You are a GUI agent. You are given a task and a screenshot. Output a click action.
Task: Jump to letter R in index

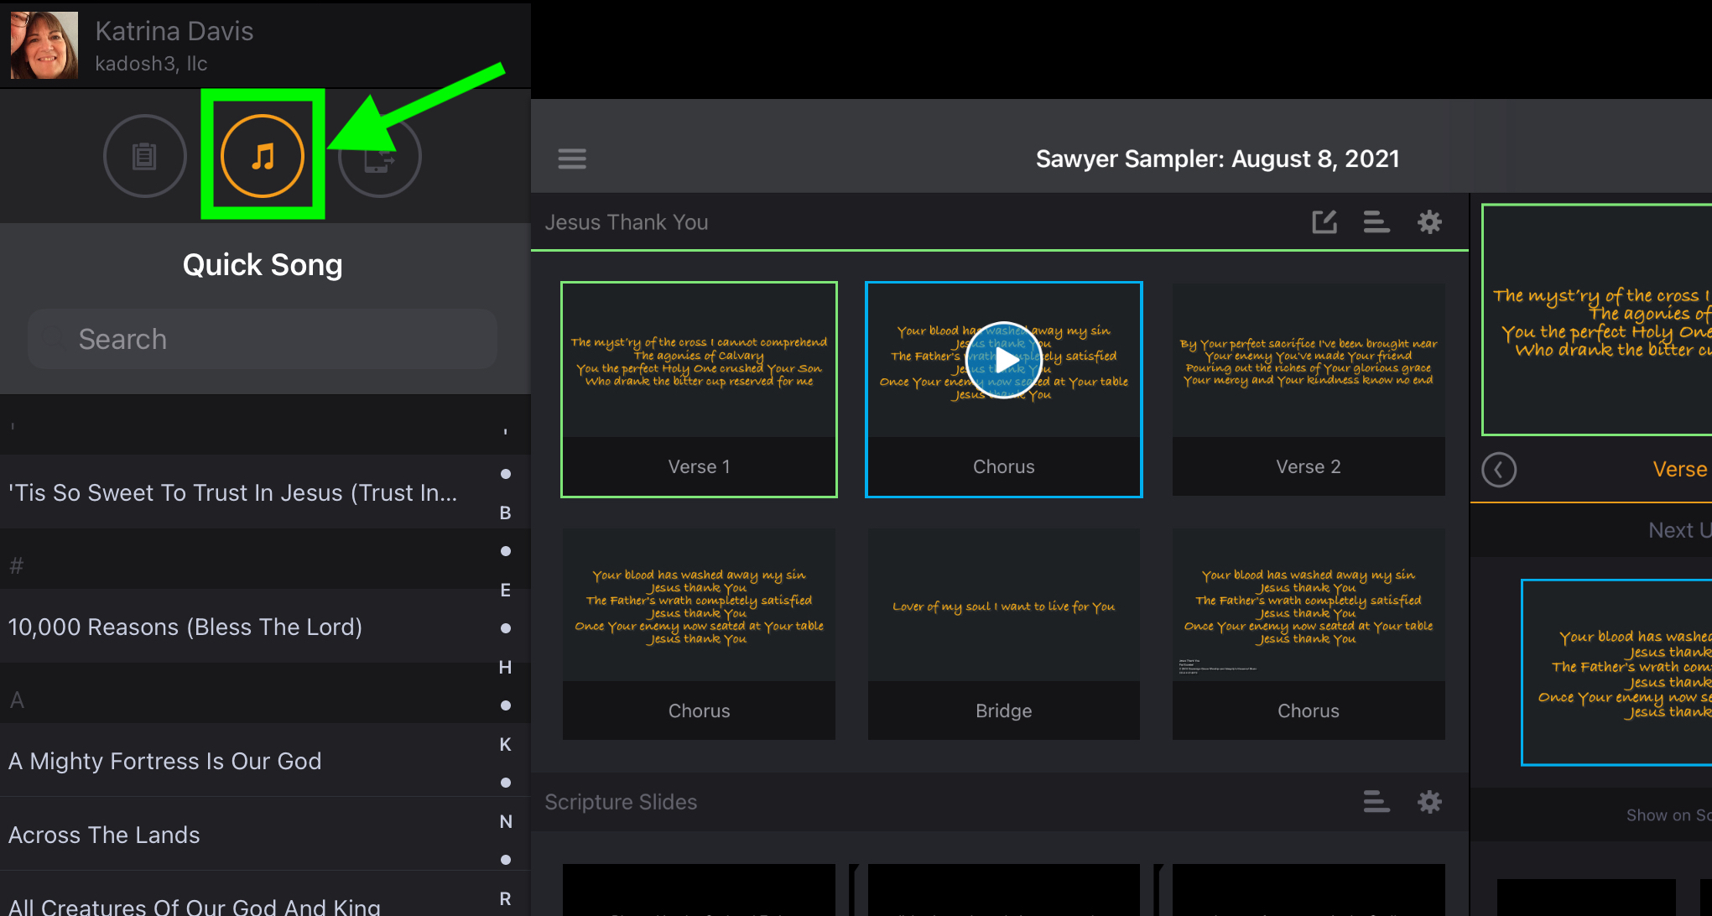coord(505,898)
